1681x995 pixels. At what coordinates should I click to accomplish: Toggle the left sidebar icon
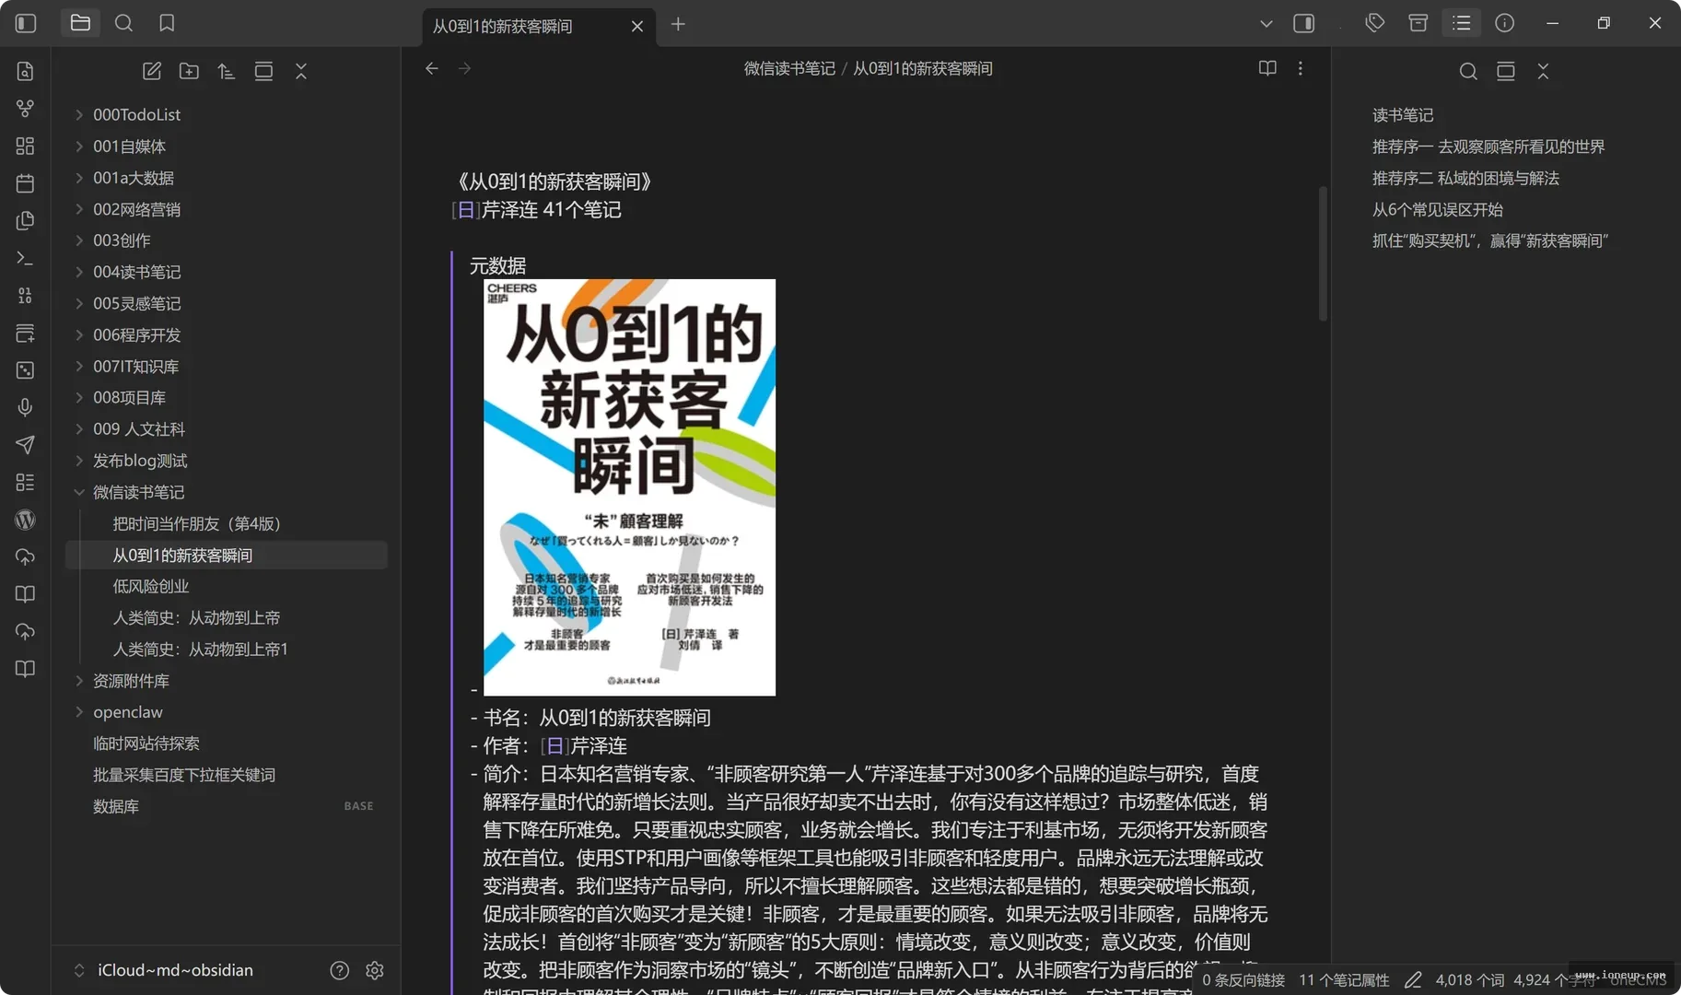click(26, 23)
